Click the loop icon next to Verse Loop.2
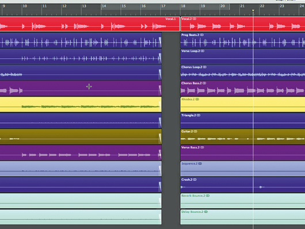This screenshot has height=229, width=305. 203,51
